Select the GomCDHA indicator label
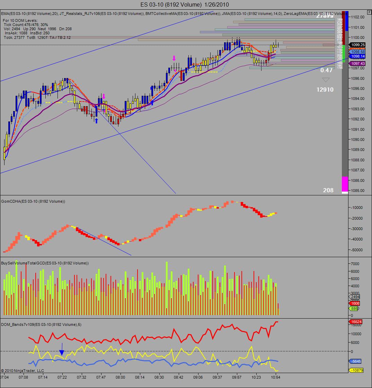 33,201
